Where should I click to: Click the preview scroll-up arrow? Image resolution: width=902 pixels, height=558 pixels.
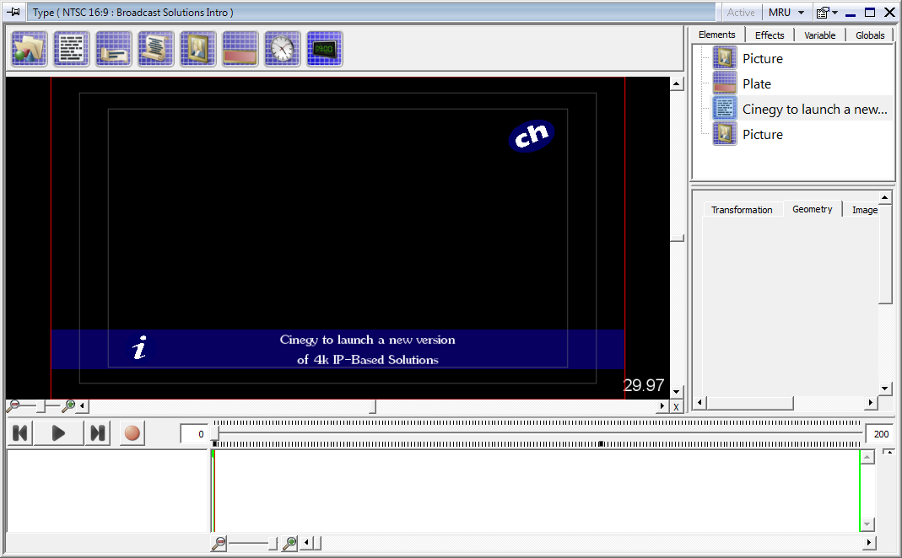click(x=677, y=84)
